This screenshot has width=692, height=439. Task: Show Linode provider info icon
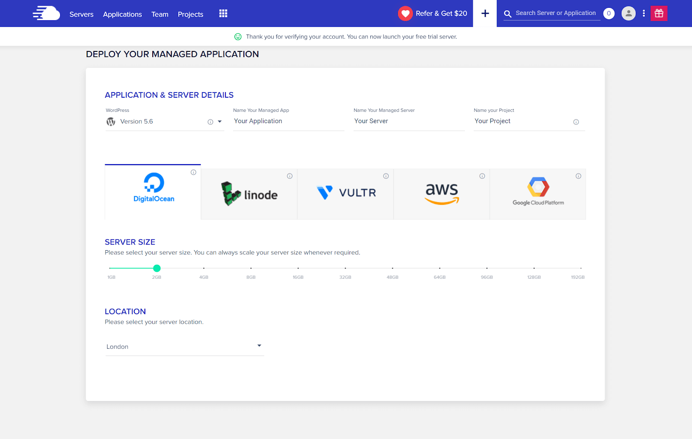(x=290, y=176)
